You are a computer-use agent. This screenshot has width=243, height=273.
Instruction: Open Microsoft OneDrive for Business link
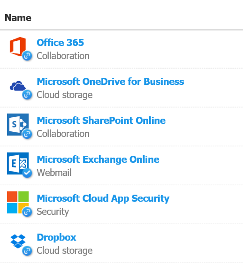tap(110, 82)
